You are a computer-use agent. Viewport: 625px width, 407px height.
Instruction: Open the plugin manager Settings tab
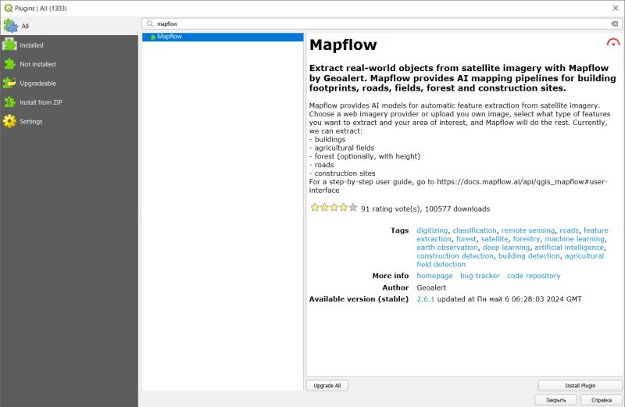click(70, 122)
